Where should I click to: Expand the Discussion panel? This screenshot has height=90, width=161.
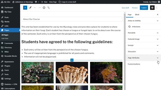(x=143, y=51)
